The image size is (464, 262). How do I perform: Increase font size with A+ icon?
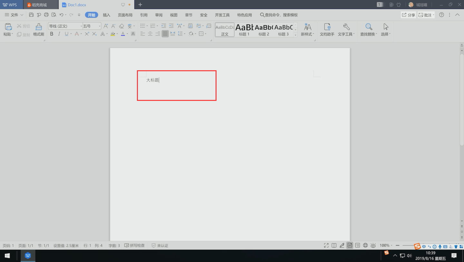click(106, 26)
